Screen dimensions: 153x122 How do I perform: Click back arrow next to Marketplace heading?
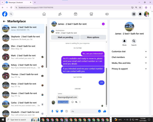coord(4,21)
